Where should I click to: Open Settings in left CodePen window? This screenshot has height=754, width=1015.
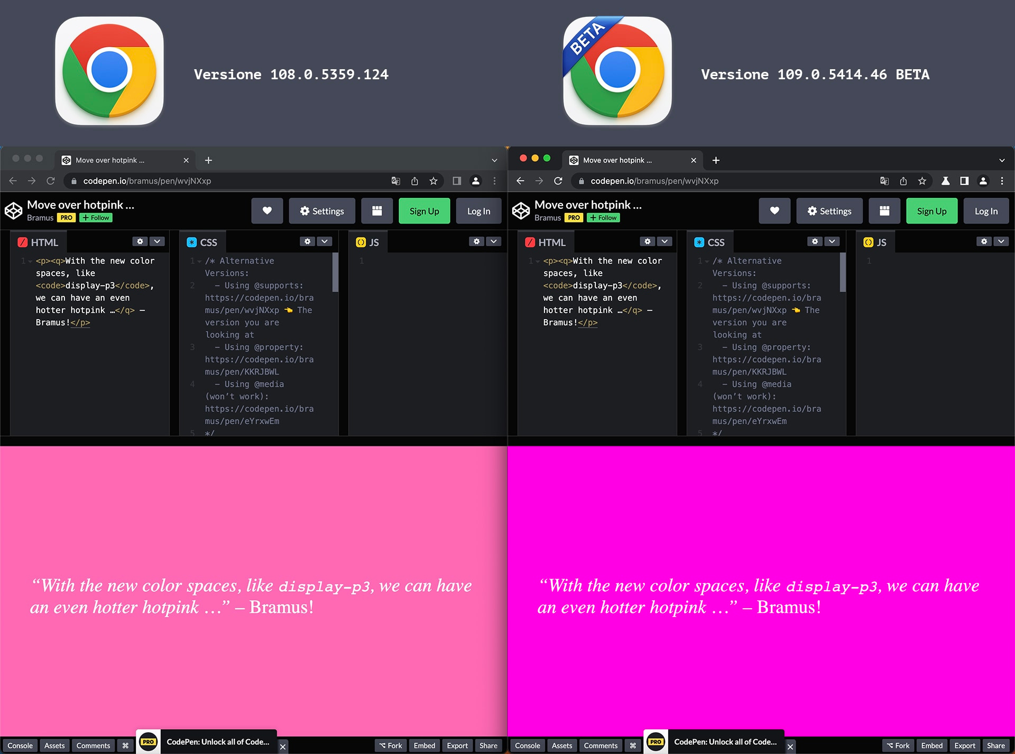tap(322, 211)
